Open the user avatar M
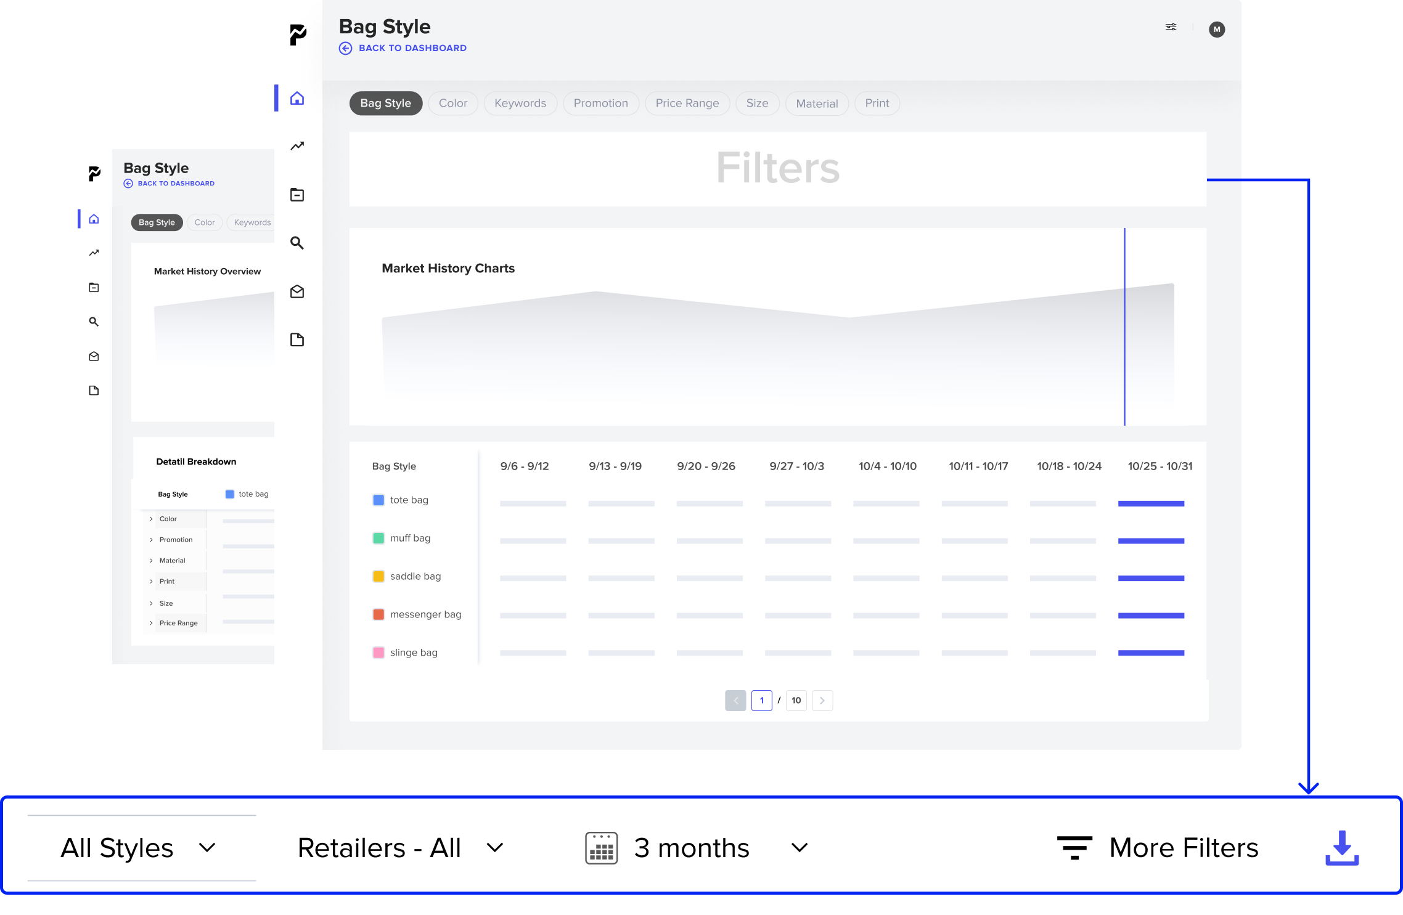This screenshot has height=915, width=1403. [1216, 30]
